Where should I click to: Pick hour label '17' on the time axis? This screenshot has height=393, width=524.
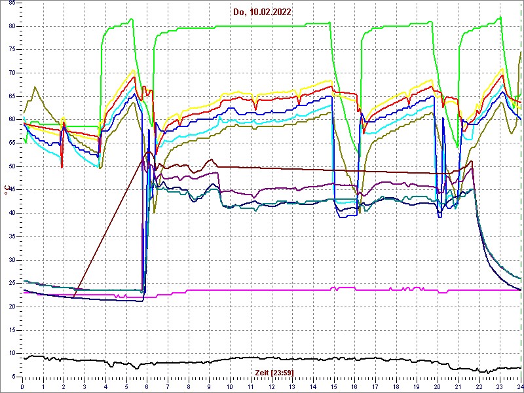pos(375,386)
